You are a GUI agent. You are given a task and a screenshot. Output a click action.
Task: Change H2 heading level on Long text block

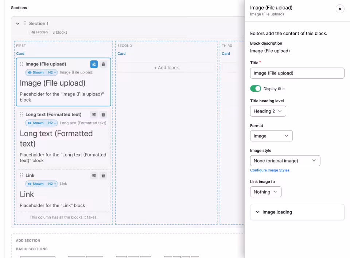[52, 123]
